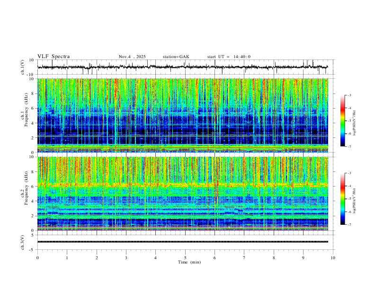Click the '-3' label on ch.1 colorbar

pyautogui.click(x=349, y=95)
